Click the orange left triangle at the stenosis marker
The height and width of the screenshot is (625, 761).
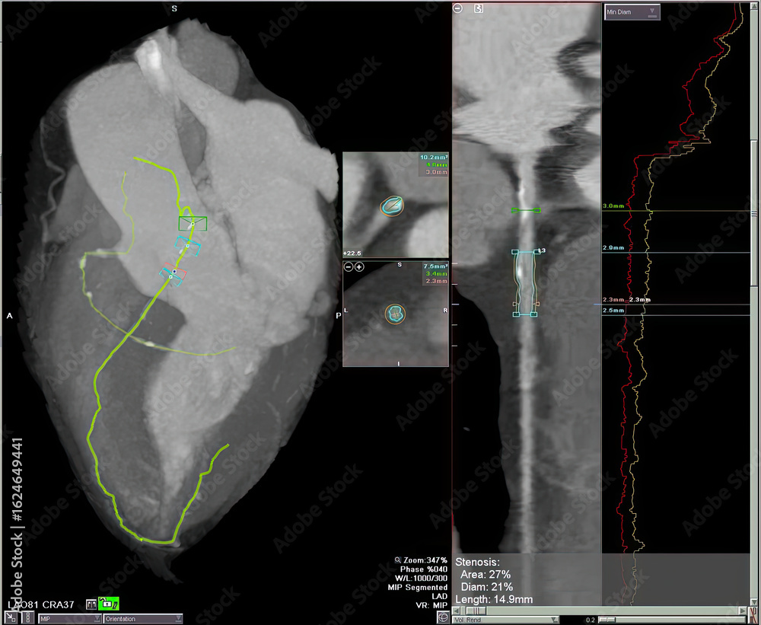tap(515, 304)
